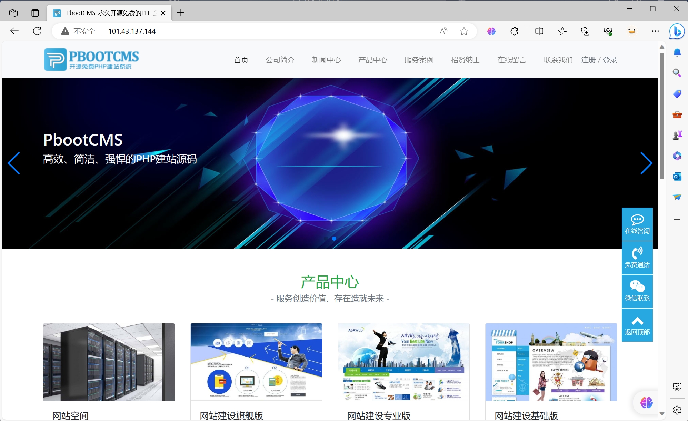Click the 在线咨询 chat widget icon
688x421 pixels.
tap(637, 224)
